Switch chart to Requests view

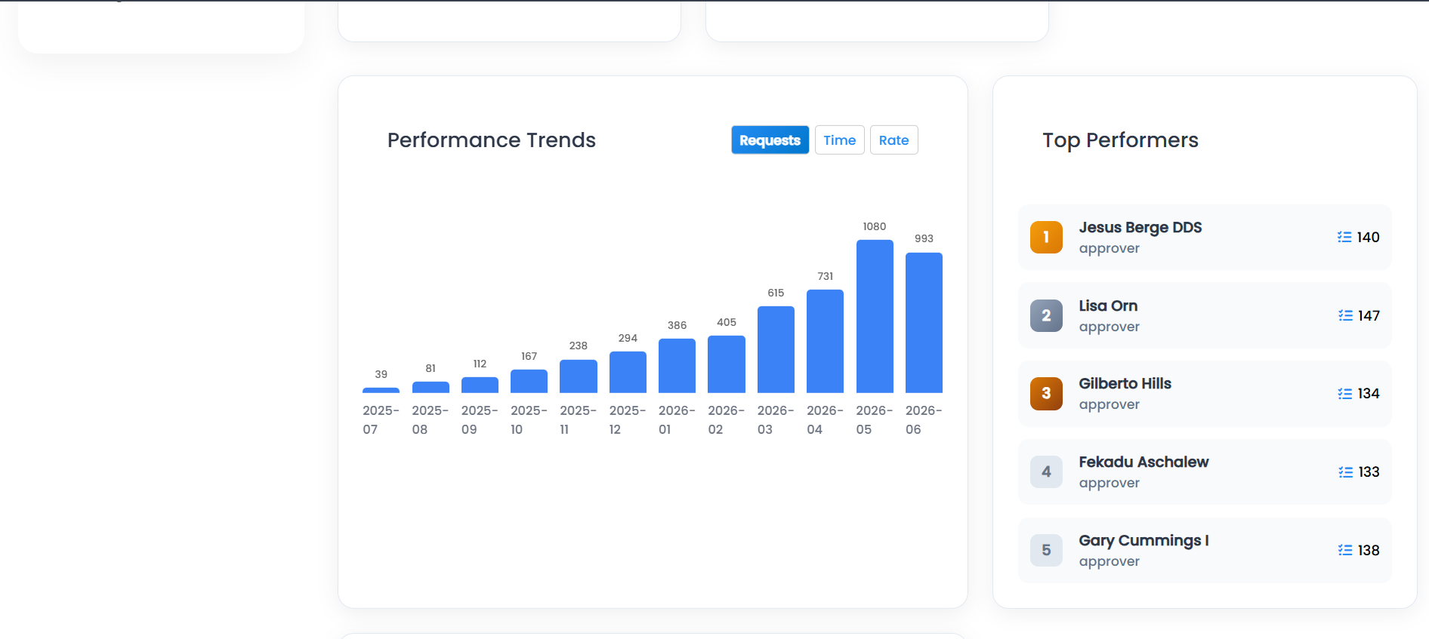770,140
